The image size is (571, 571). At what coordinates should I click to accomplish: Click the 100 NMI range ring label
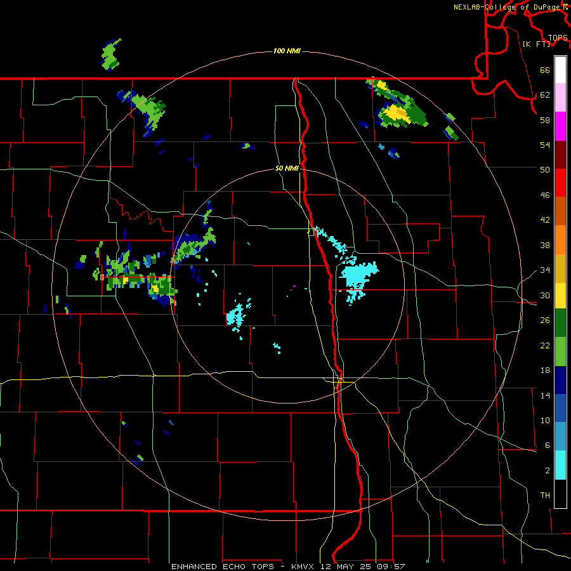[287, 51]
